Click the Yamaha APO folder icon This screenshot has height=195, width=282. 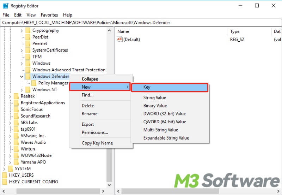pyautogui.click(x=16, y=162)
